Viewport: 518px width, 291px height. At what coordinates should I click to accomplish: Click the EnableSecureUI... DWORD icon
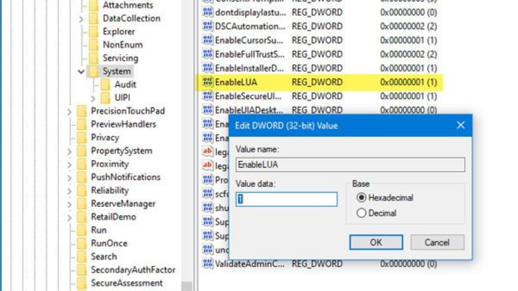[208, 96]
